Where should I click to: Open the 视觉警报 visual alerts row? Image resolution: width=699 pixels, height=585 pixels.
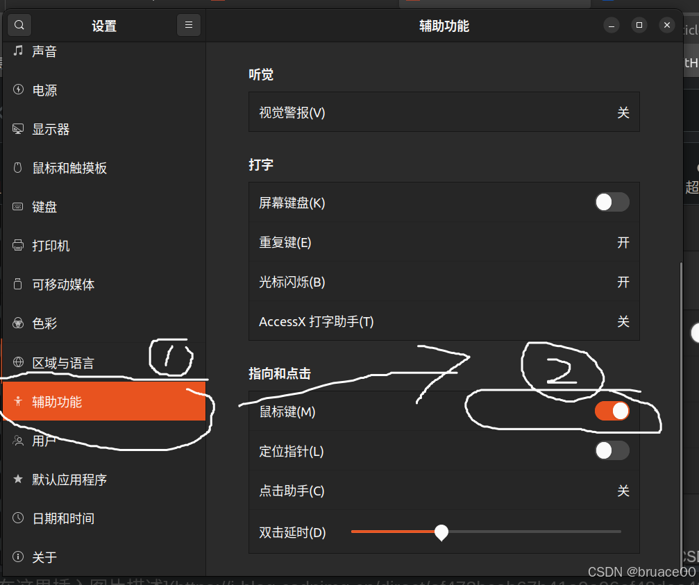pos(444,112)
